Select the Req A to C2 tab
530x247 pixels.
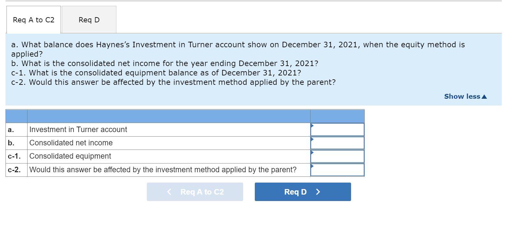tap(33, 20)
